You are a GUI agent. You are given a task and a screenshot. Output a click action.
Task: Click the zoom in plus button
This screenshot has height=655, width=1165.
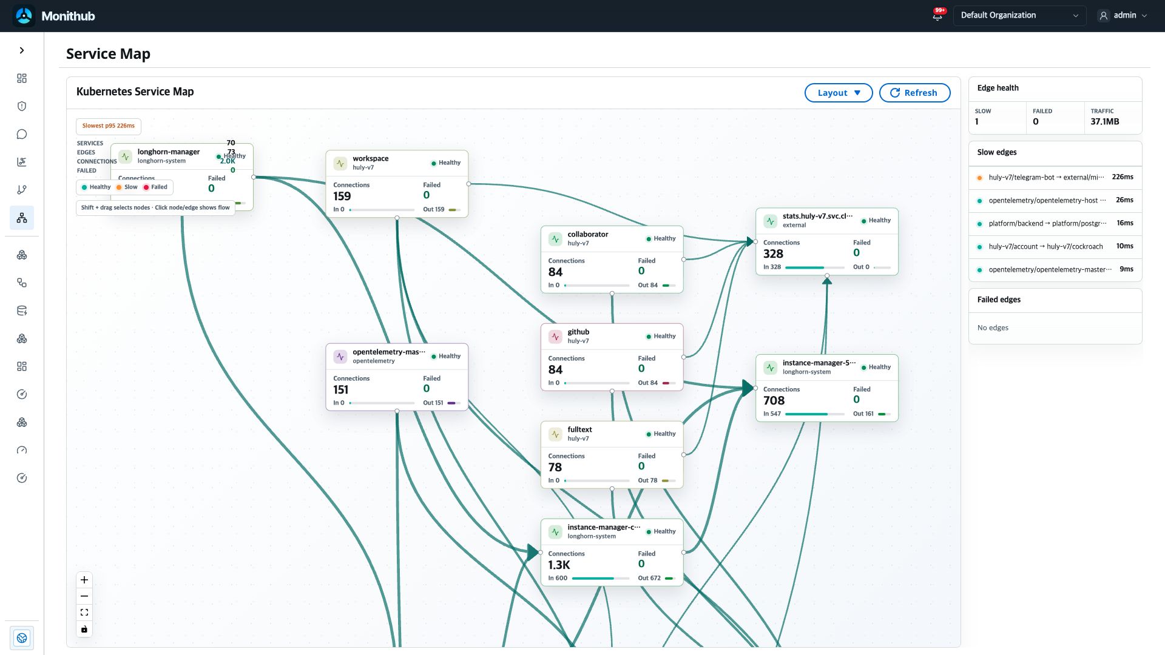84,580
